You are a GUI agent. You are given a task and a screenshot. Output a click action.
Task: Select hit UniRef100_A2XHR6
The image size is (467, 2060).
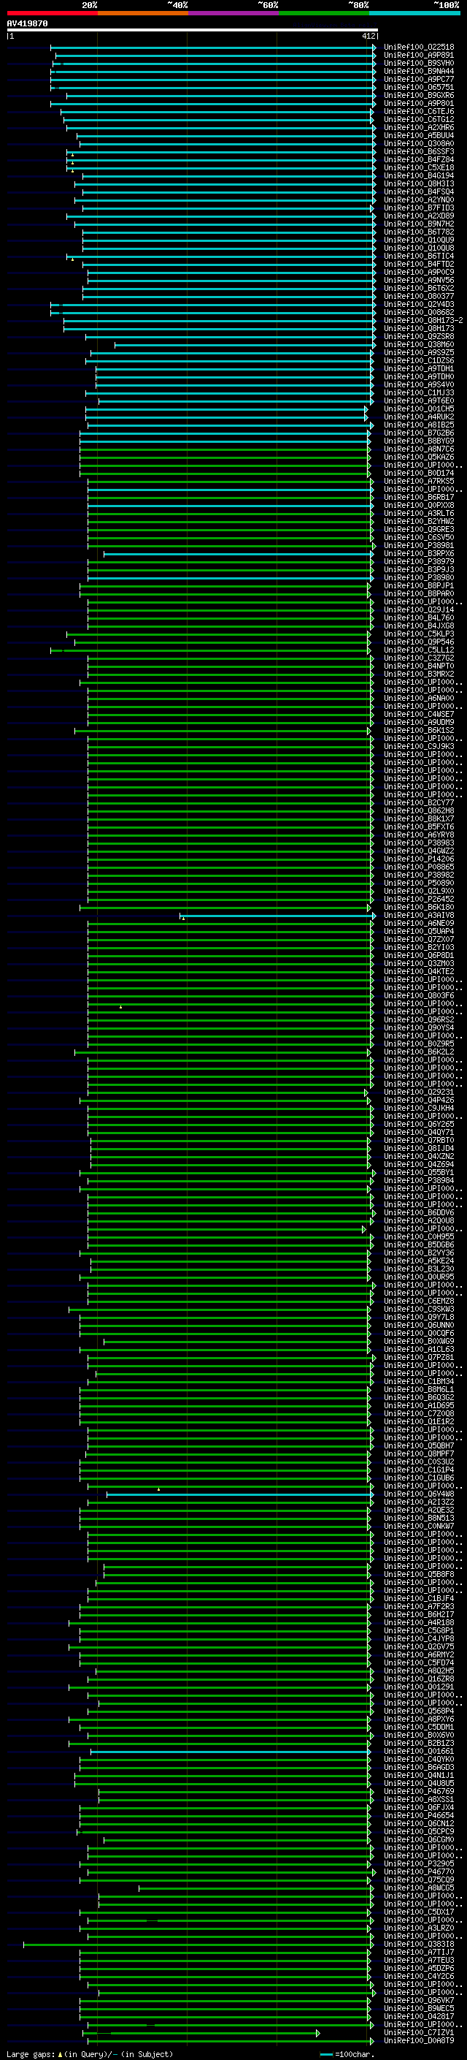(419, 127)
